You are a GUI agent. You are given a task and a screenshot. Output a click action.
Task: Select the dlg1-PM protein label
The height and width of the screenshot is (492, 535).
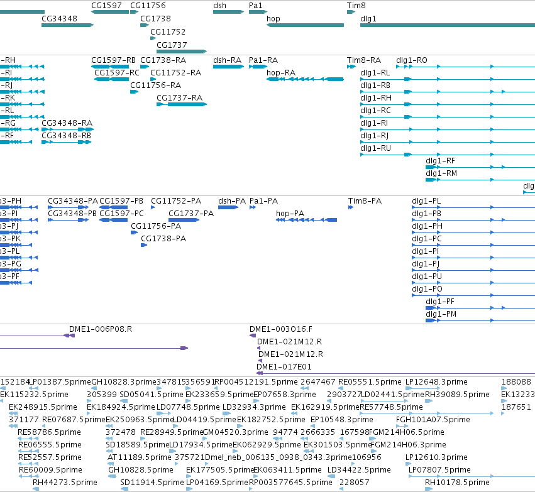[x=441, y=314]
